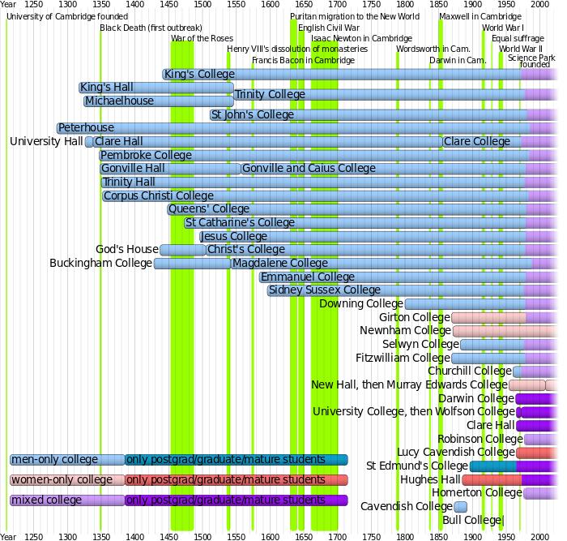Open the Sidney Sussex College label
The height and width of the screenshot is (541, 567).
pos(324,290)
